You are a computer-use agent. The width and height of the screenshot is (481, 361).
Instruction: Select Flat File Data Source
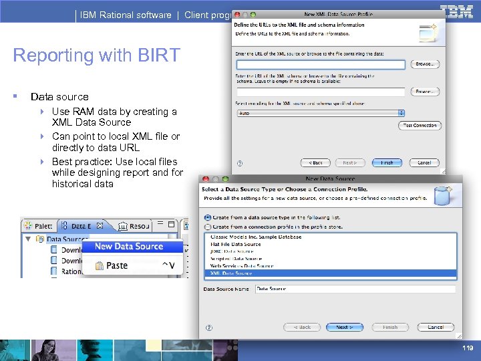pos(331,245)
